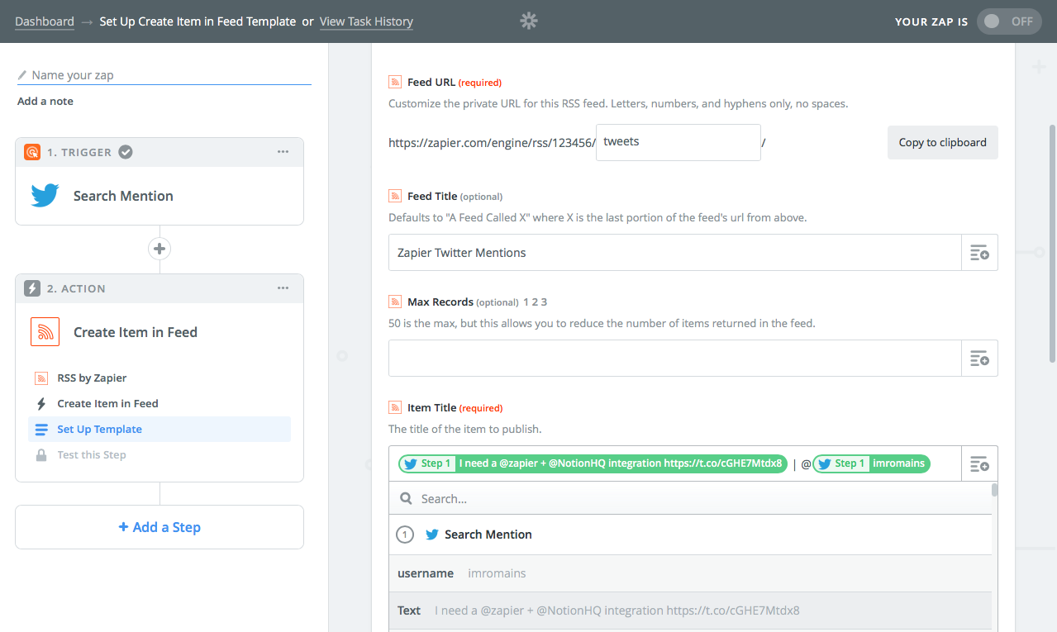Click the Trigger step orange icon
1057x632 pixels.
pos(32,152)
